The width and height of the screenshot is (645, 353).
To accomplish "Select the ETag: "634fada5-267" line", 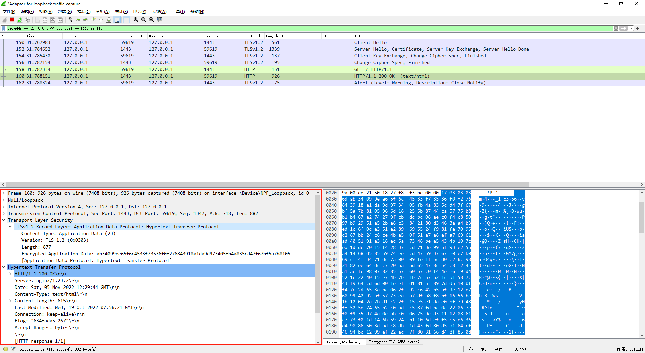I will [47, 321].
